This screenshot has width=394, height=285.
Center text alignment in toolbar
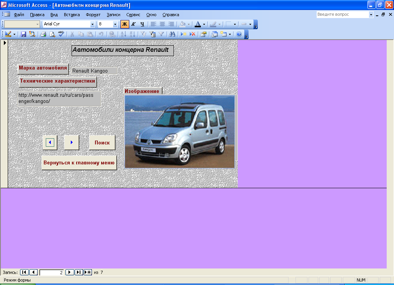coord(162,24)
